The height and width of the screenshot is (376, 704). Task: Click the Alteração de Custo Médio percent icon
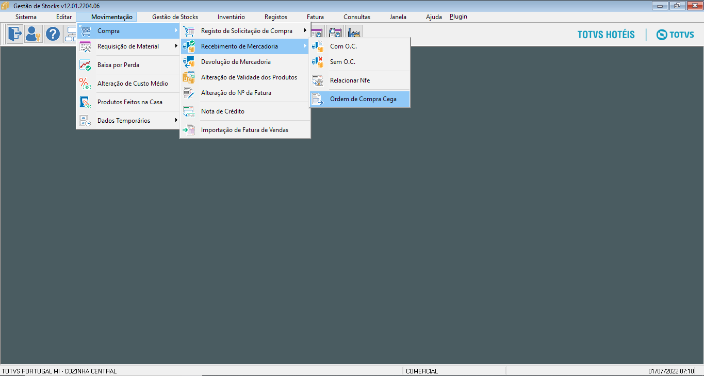pyautogui.click(x=85, y=84)
